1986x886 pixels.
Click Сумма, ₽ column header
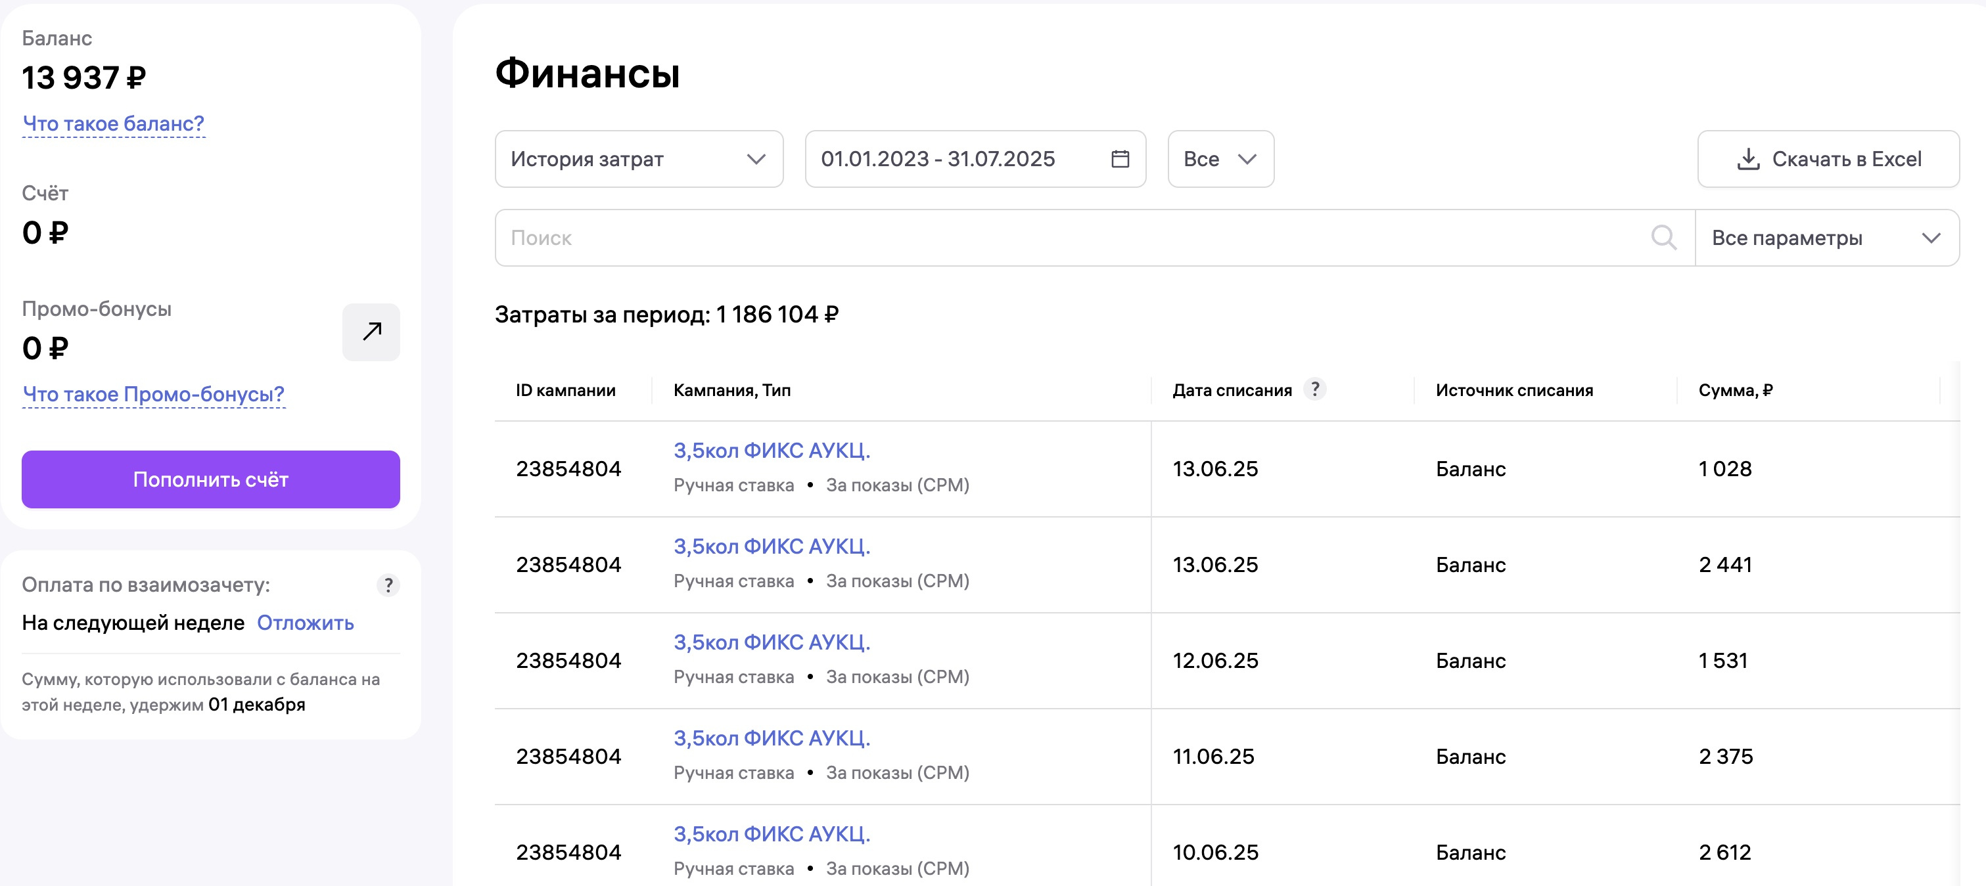coord(1735,390)
